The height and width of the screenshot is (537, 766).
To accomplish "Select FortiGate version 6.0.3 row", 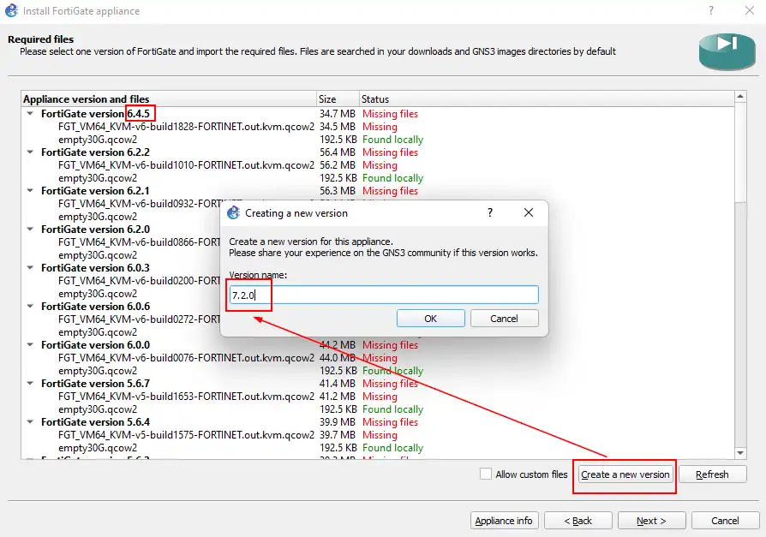I will point(95,268).
